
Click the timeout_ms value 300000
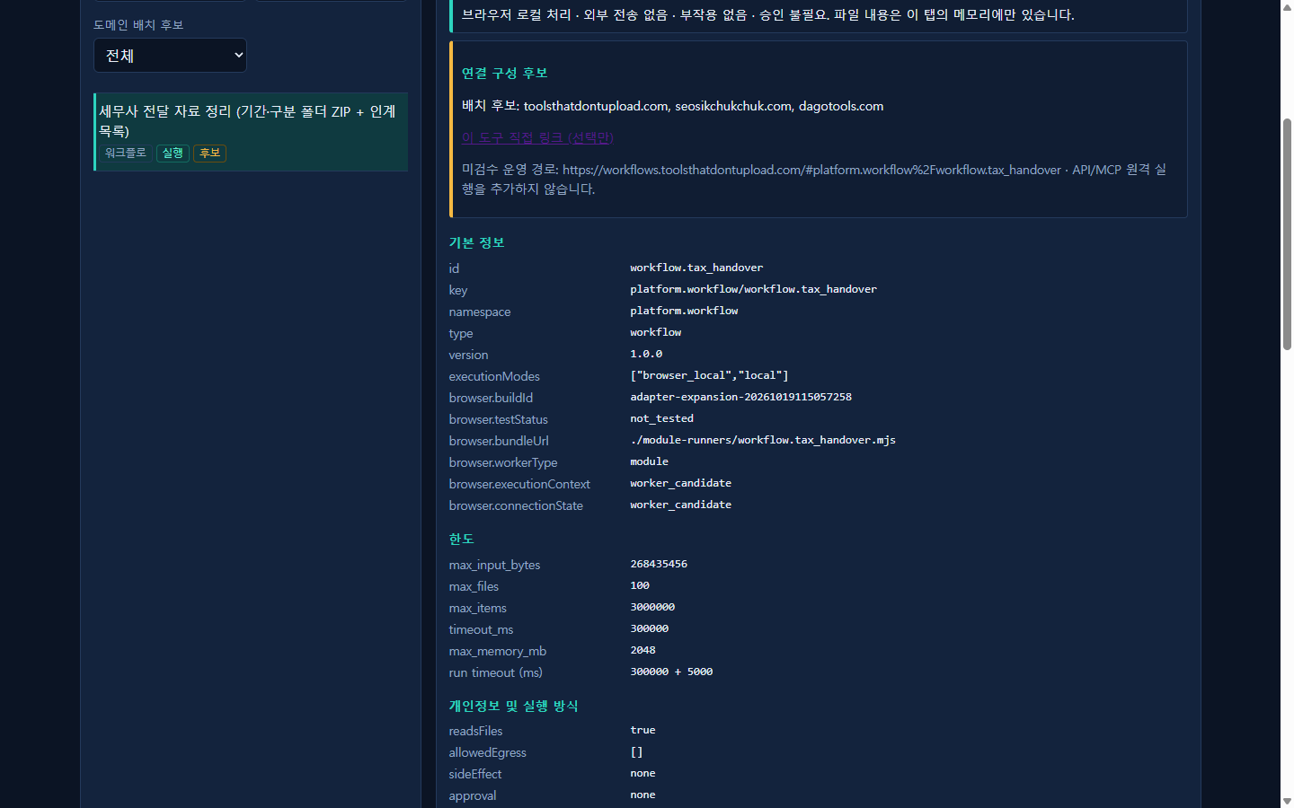pyautogui.click(x=649, y=628)
